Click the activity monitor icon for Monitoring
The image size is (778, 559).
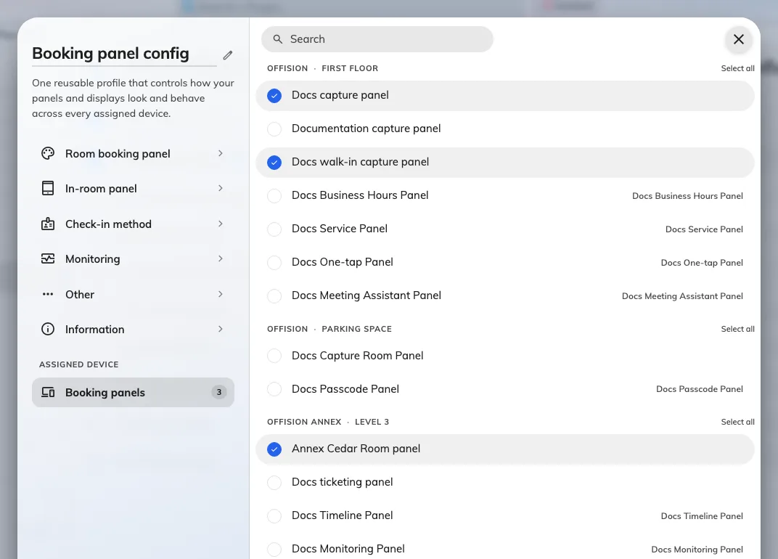tap(48, 258)
